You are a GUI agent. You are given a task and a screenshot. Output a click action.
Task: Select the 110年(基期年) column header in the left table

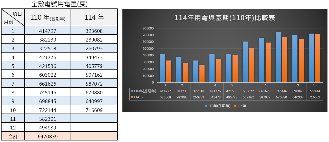(48, 17)
